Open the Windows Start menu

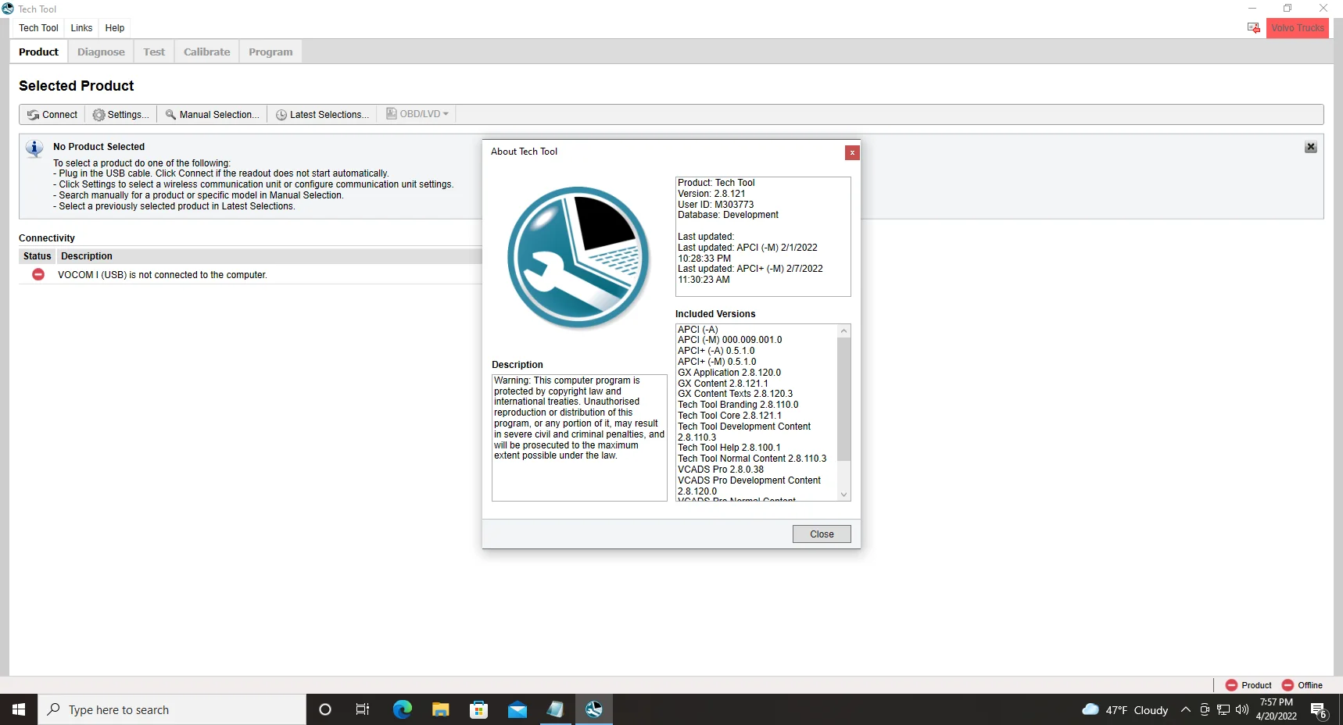(19, 709)
